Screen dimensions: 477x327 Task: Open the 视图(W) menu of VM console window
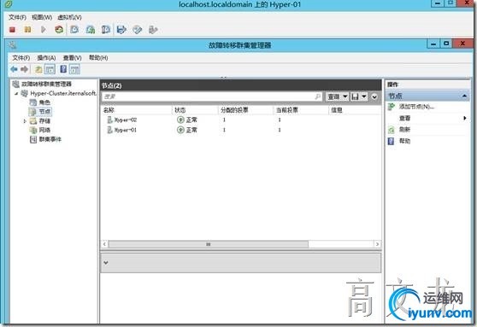click(x=42, y=17)
